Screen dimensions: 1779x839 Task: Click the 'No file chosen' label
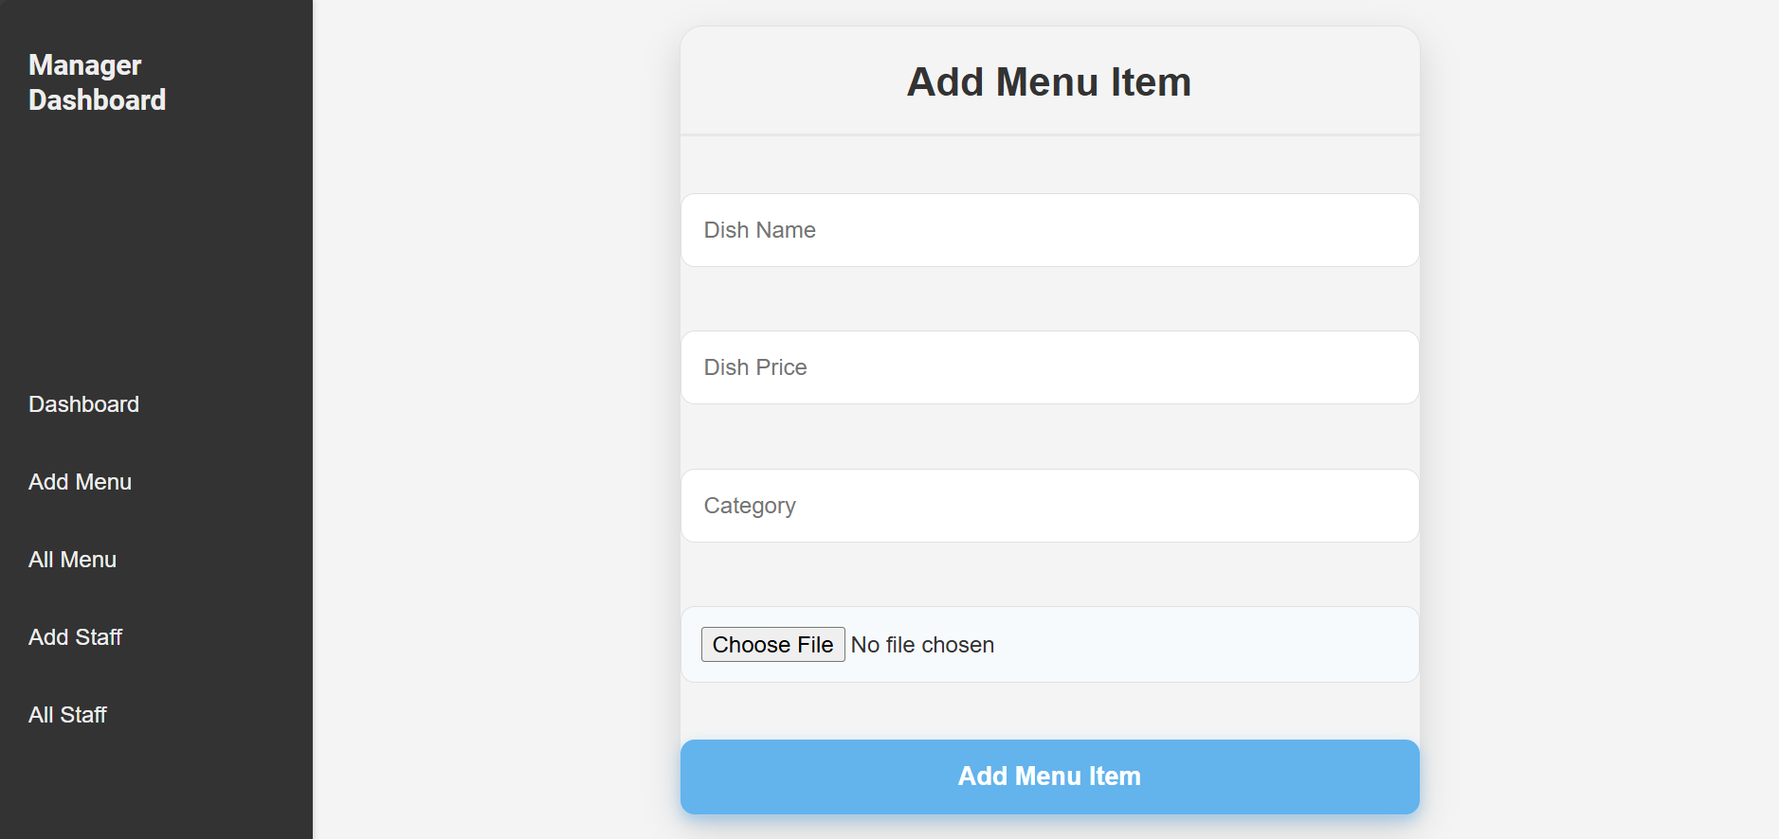(x=922, y=645)
